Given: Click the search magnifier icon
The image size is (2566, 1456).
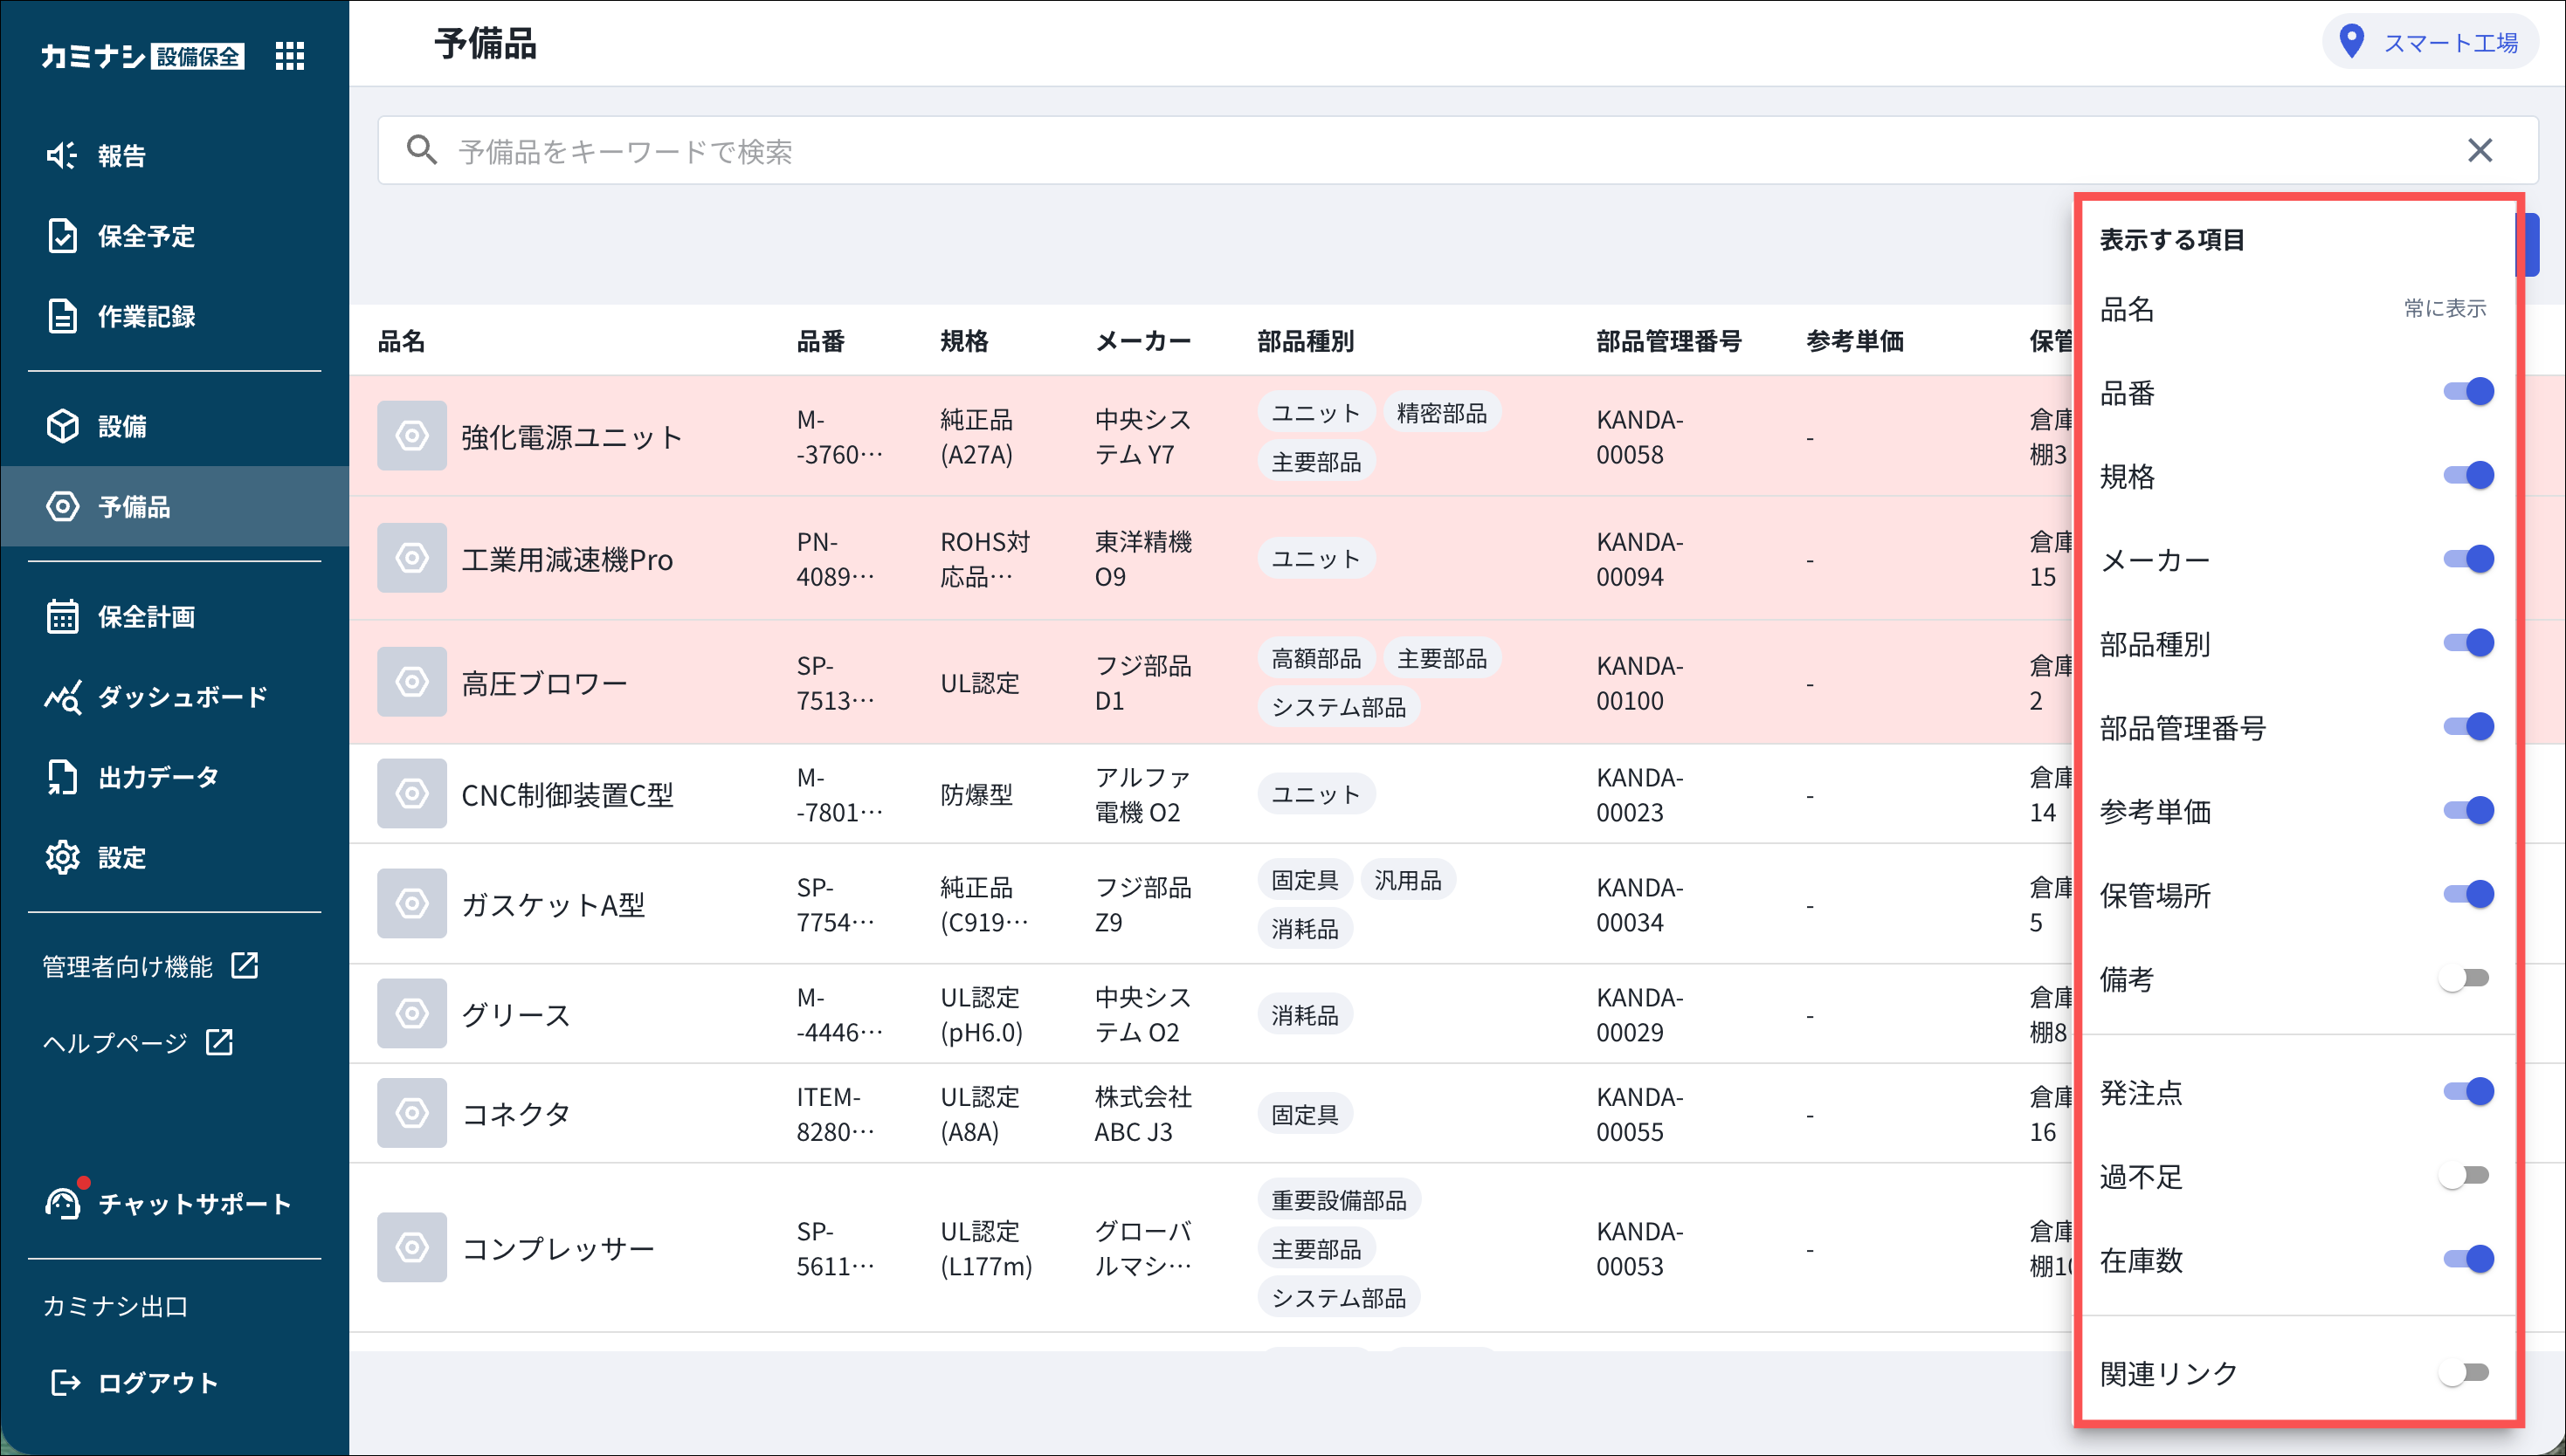Looking at the screenshot, I should coord(421,150).
